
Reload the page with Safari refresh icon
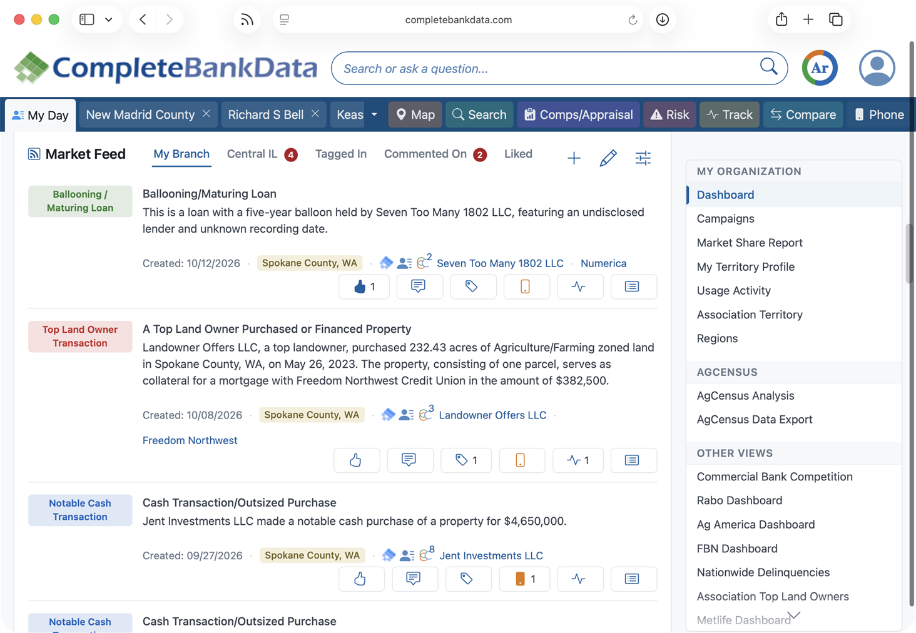(633, 20)
